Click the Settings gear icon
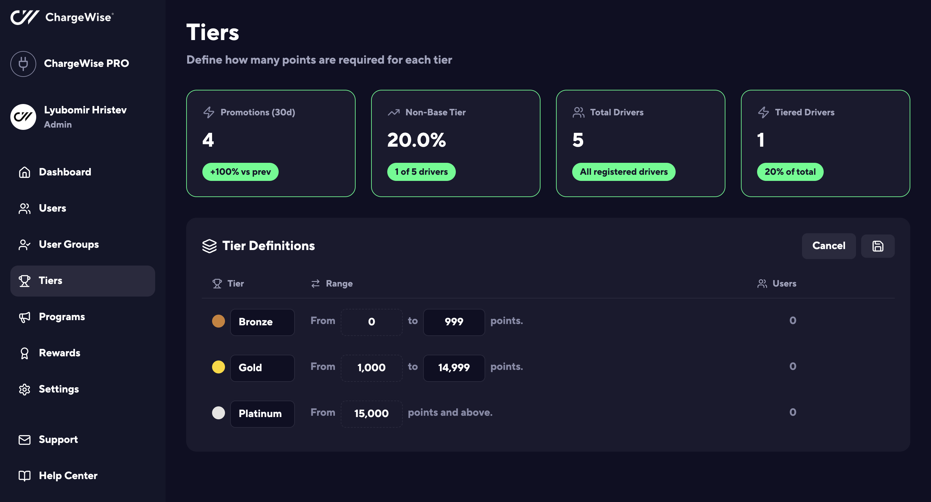The height and width of the screenshot is (502, 931). (24, 389)
